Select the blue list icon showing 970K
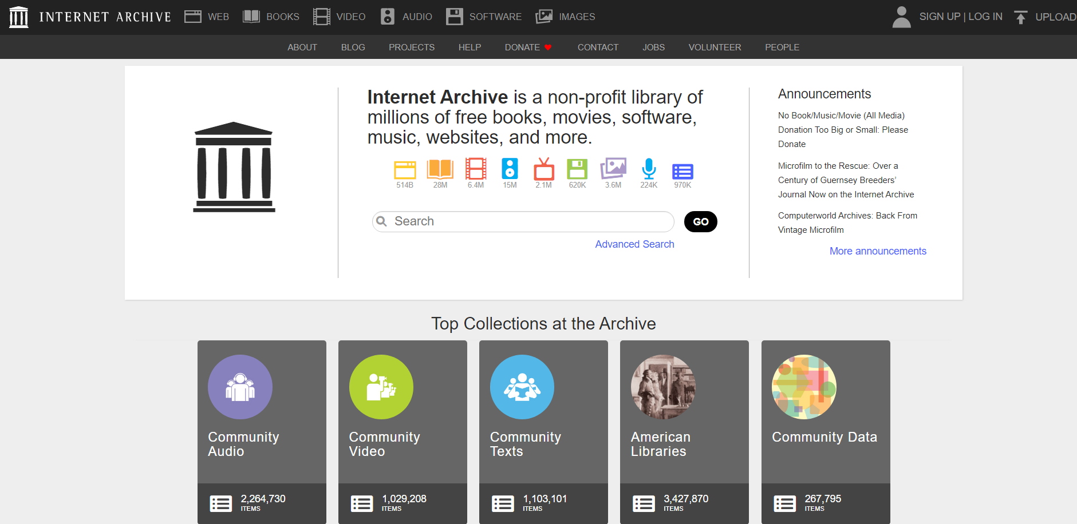Screen dimensions: 1077x524 683,171
